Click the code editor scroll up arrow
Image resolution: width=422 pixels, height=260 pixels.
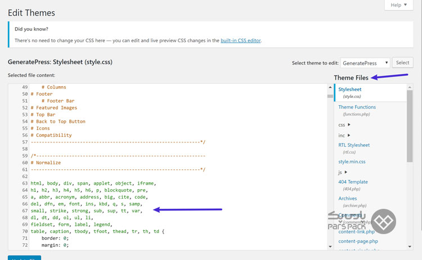point(330,87)
